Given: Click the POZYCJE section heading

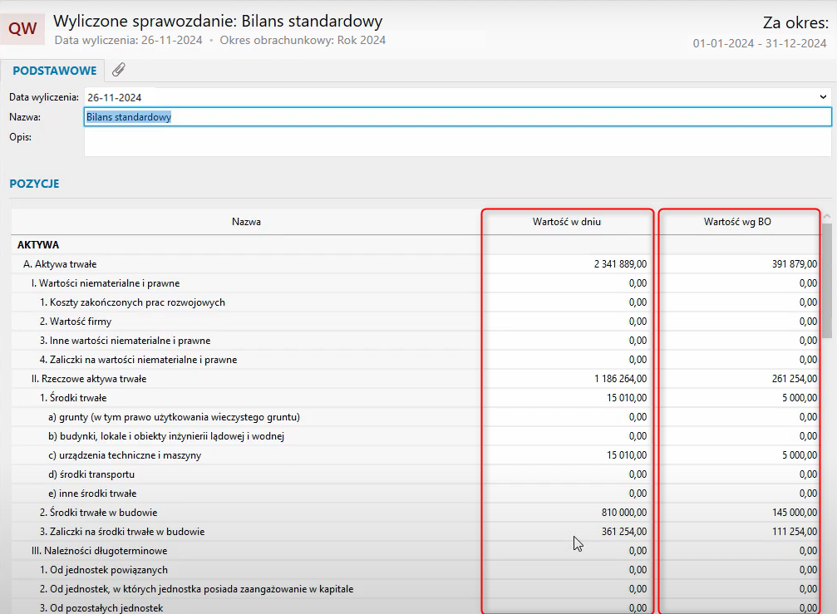Looking at the screenshot, I should (x=34, y=184).
